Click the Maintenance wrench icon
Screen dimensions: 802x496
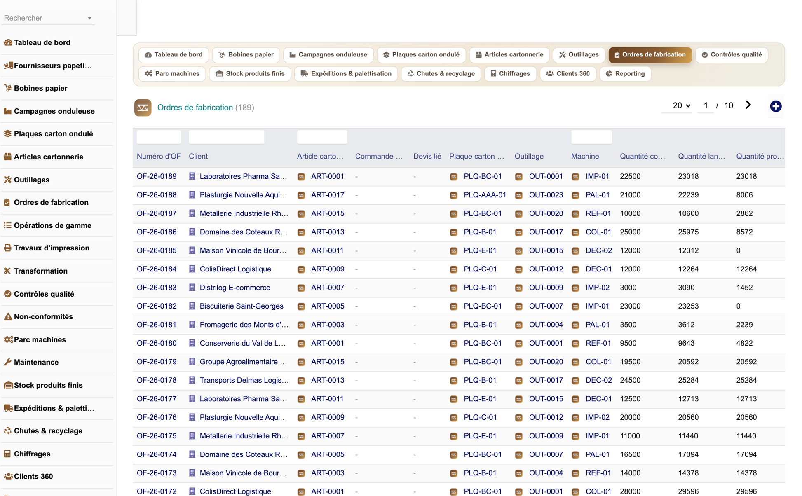pos(8,362)
